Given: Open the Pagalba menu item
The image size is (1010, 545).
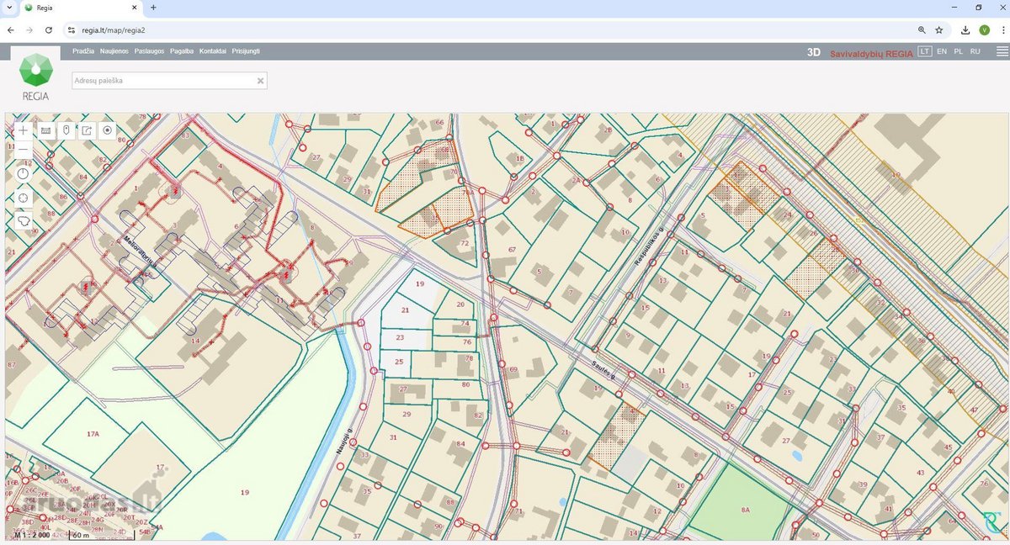Looking at the screenshot, I should pos(182,51).
